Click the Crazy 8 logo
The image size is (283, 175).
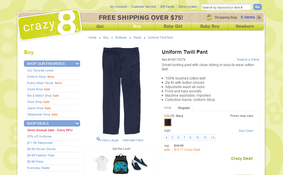[x=50, y=25]
